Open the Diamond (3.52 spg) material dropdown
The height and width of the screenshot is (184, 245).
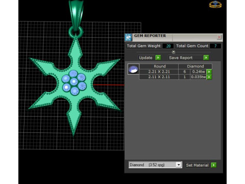tap(155, 165)
